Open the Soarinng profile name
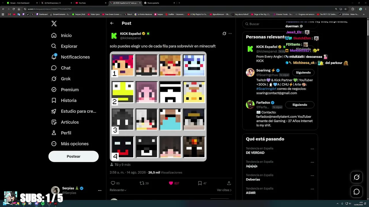Image resolution: width=369 pixels, height=207 pixels. coord(263,70)
